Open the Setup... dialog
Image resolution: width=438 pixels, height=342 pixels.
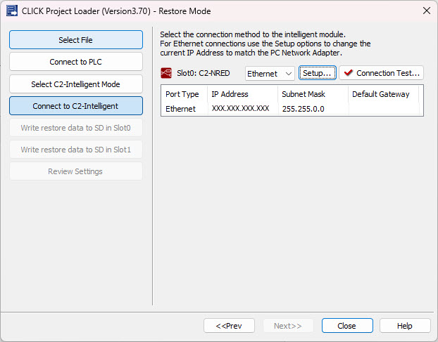[318, 73]
